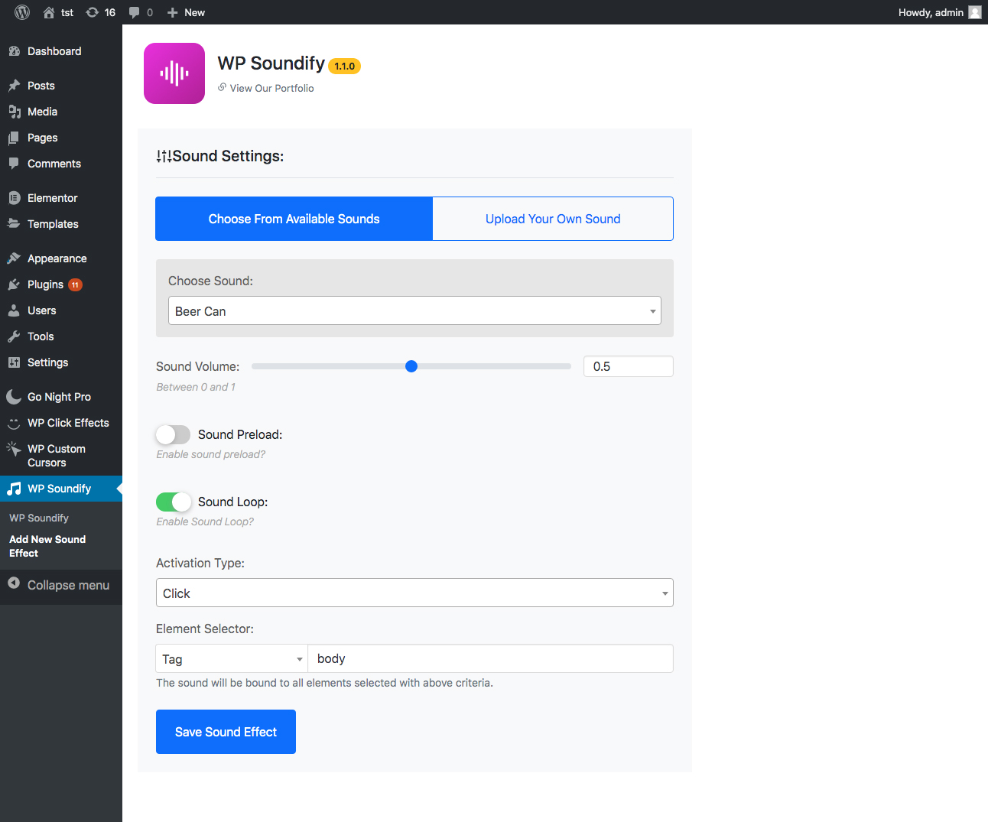The width and height of the screenshot is (988, 822).
Task: Select Choose From Available Sounds tab
Action: point(294,219)
